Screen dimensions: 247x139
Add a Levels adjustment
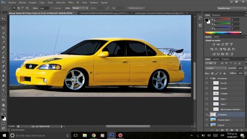(218, 44)
